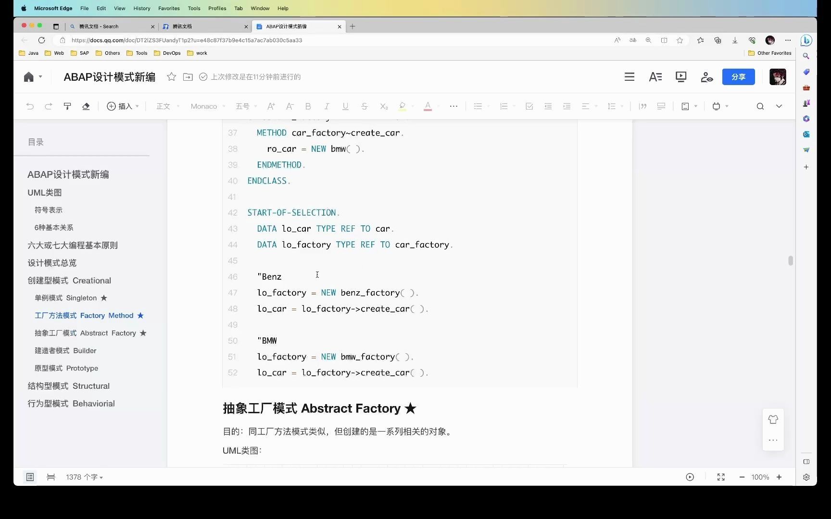Open a new browser tab

tap(353, 26)
